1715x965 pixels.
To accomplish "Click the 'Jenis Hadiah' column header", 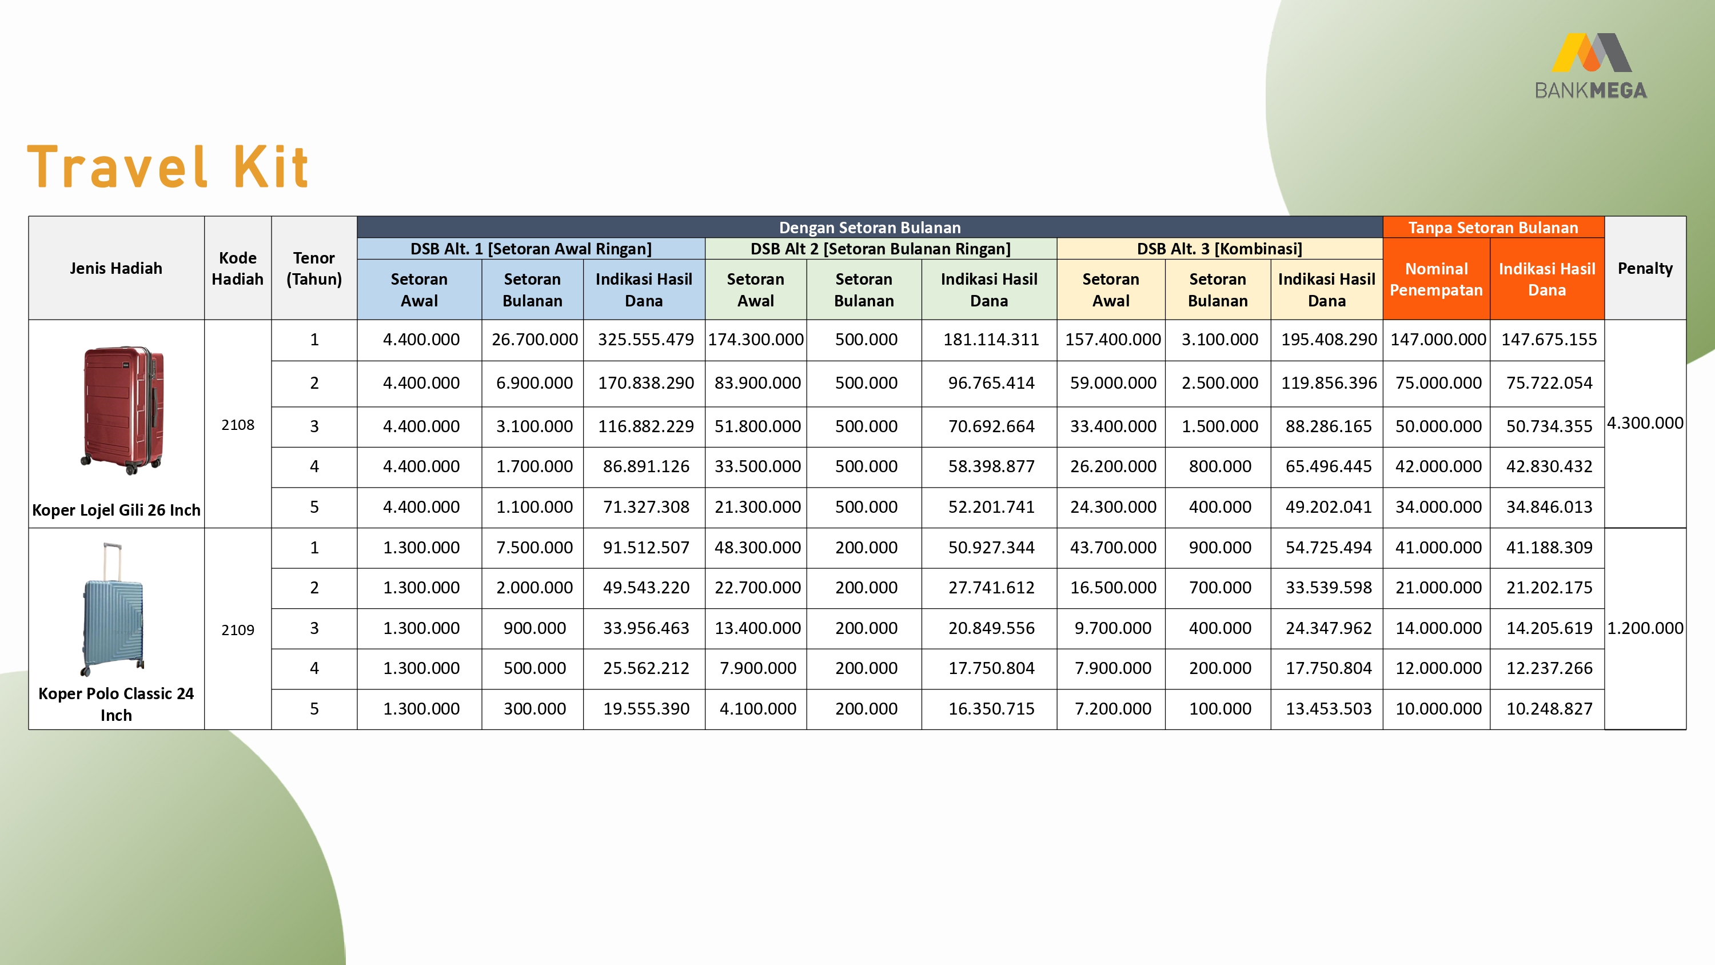I will (x=116, y=268).
